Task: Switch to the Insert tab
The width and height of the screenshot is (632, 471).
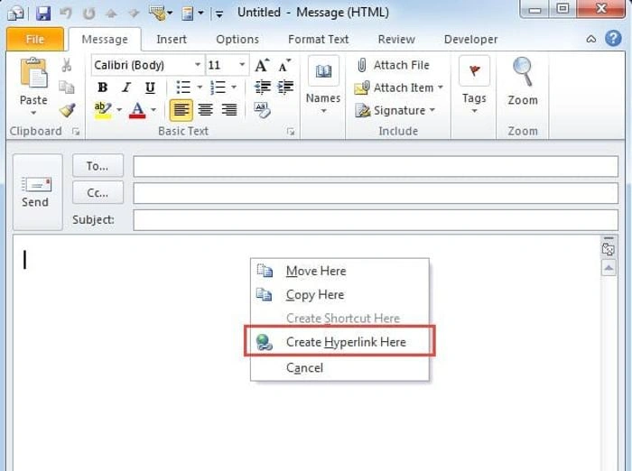Action: (x=172, y=39)
